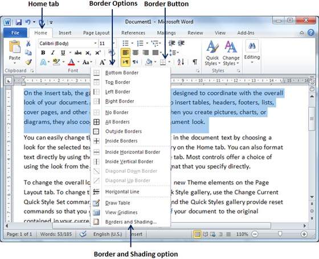The width and height of the screenshot is (319, 259).
Task: Click the Center alignment icon
Action: pos(136,53)
